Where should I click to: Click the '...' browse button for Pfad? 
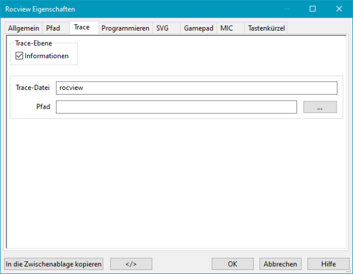tap(319, 107)
